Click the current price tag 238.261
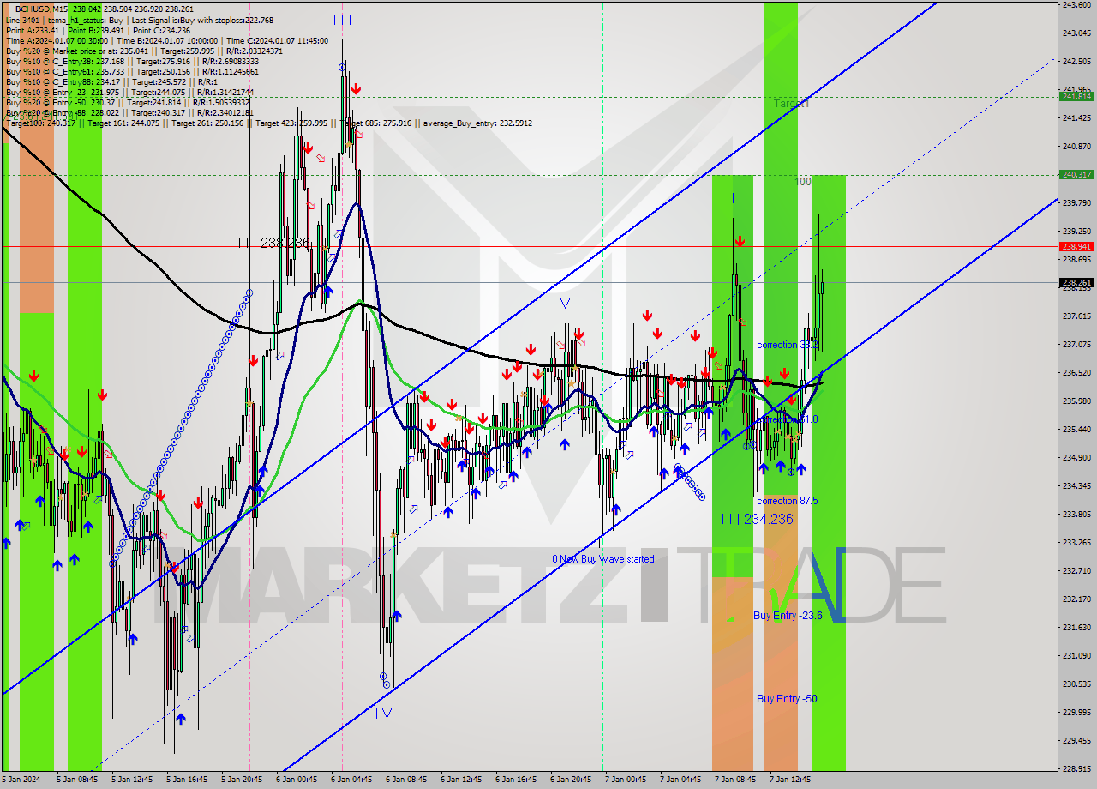The height and width of the screenshot is (789, 1097). pos(1076,282)
